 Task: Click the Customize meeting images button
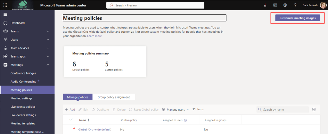pyautogui.click(x=298, y=18)
